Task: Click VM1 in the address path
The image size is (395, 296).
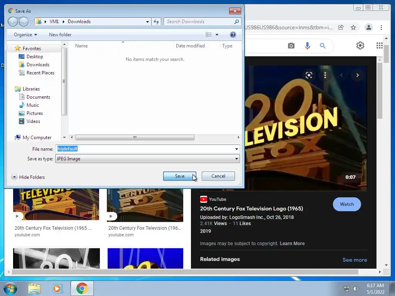Action: (x=54, y=22)
